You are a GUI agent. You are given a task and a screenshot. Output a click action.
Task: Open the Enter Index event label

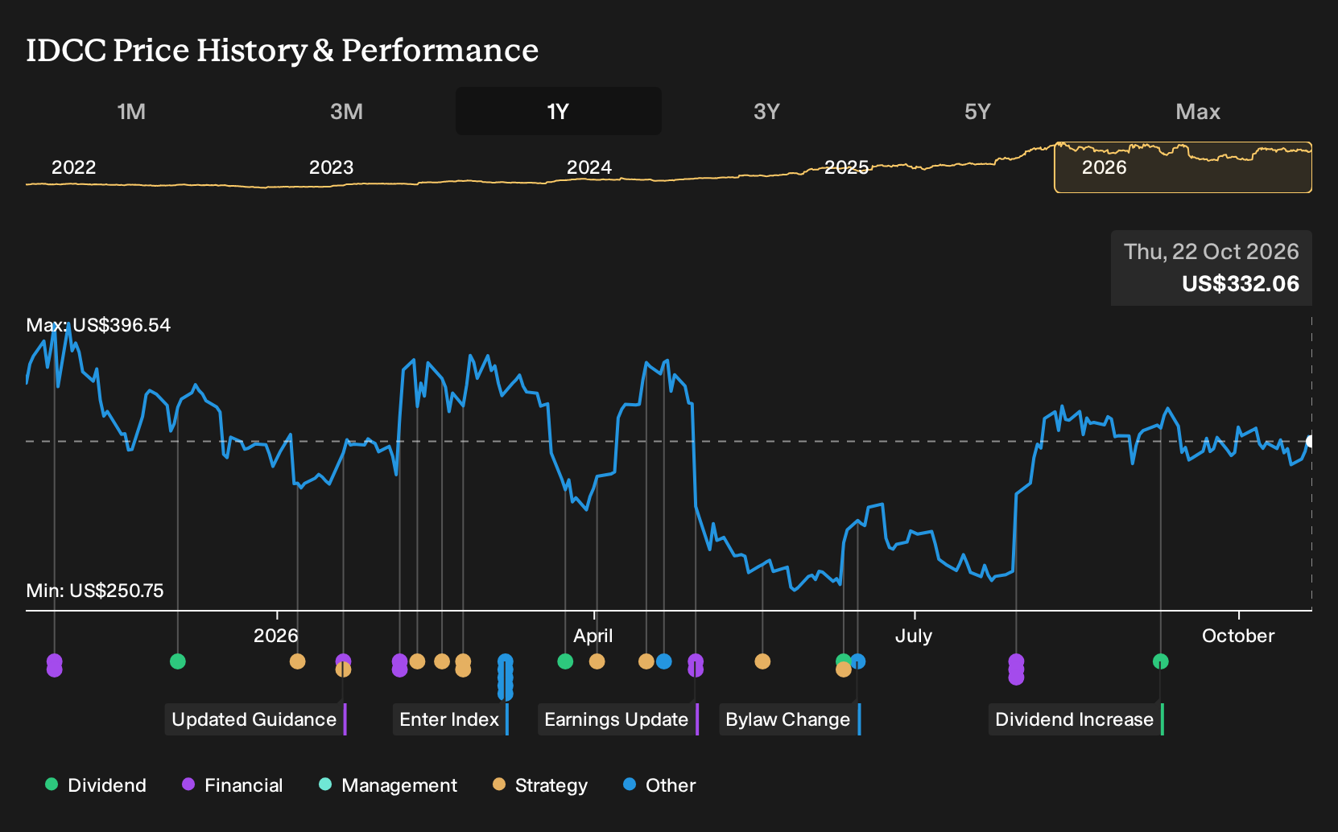pos(450,719)
